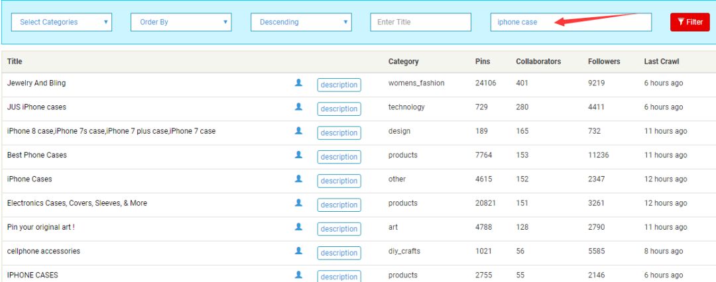This screenshot has width=716, height=282.
Task: Open the Descending sort direction dropdown
Action: (302, 22)
